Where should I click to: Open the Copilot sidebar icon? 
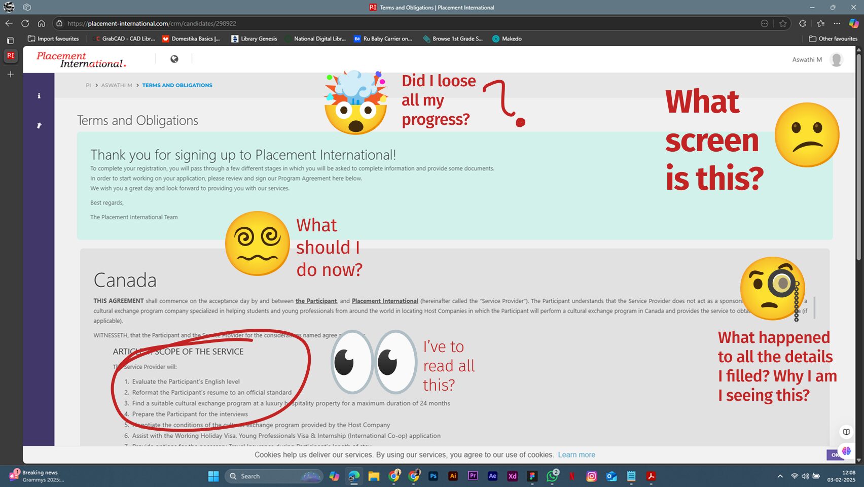click(x=854, y=23)
